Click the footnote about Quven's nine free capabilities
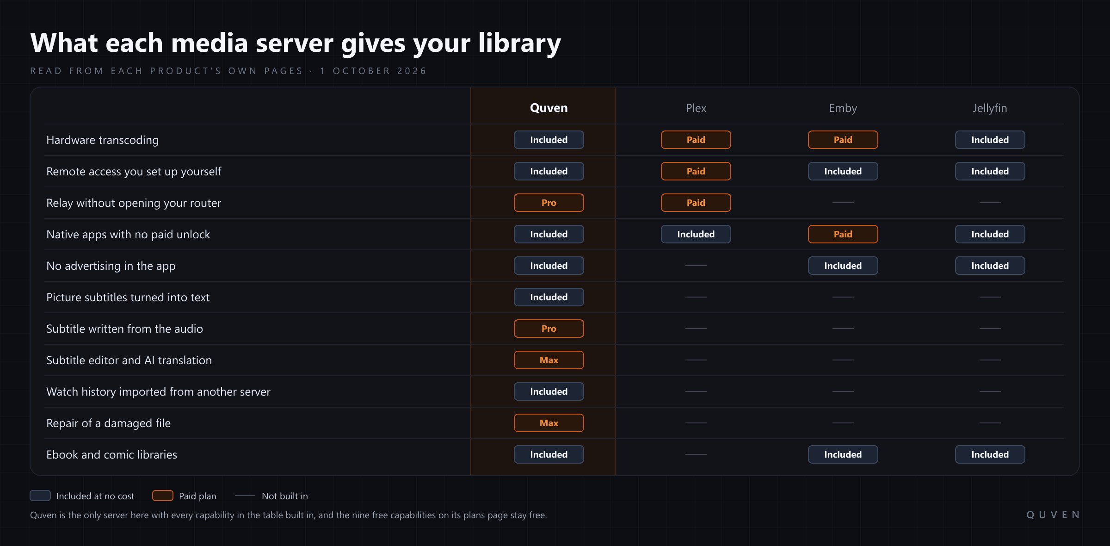The width and height of the screenshot is (1110, 546). point(288,515)
